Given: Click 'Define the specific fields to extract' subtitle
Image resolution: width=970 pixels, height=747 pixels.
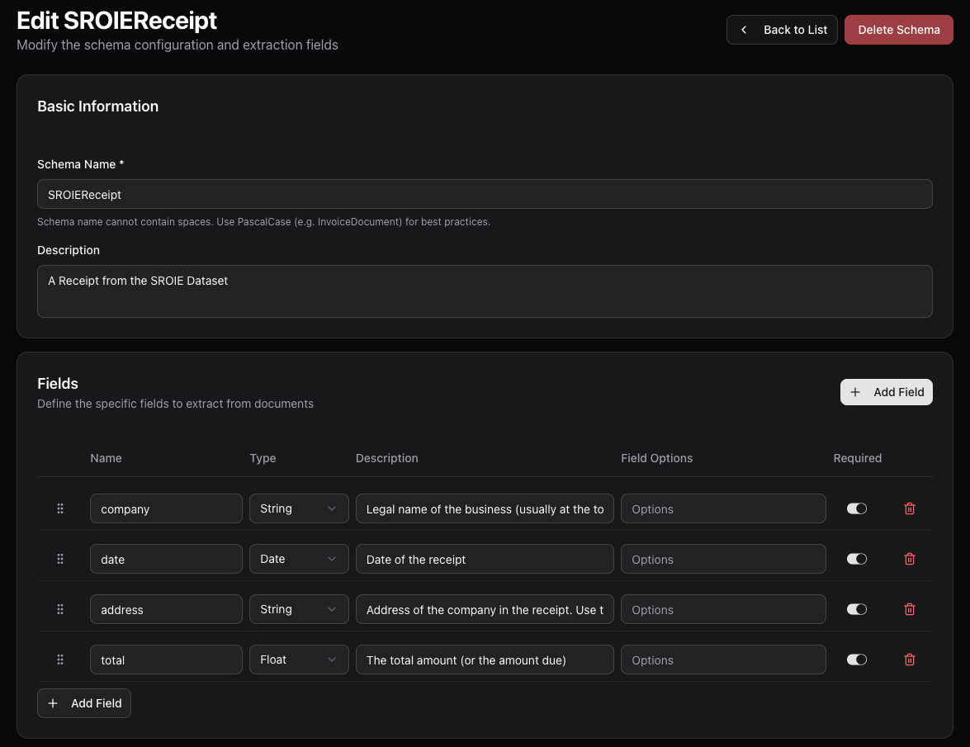Looking at the screenshot, I should click(x=175, y=404).
